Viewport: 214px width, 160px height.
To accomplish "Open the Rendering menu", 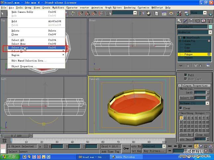I will (x=130, y=8).
